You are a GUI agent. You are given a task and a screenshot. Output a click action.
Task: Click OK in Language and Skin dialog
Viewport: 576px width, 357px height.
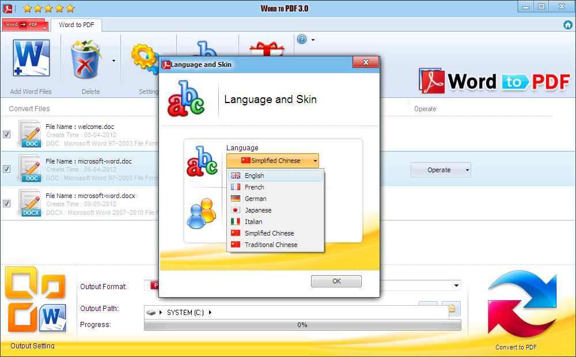[x=336, y=281]
